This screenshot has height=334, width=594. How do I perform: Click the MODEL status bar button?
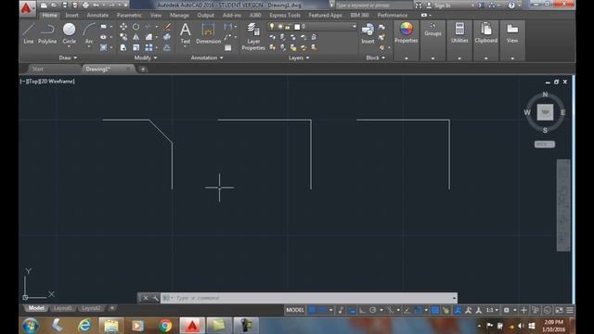pyautogui.click(x=295, y=310)
